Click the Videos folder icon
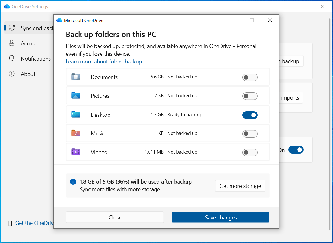 [76, 152]
